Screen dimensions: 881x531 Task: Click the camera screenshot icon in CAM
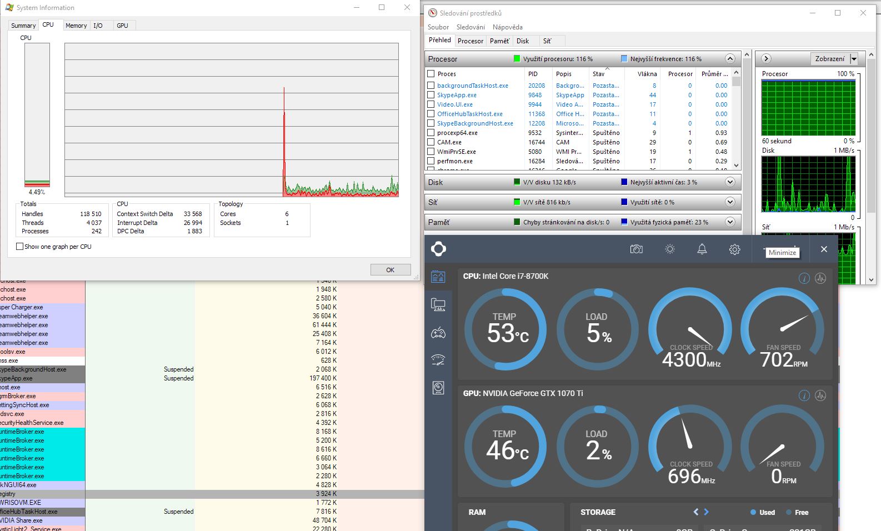click(x=636, y=249)
